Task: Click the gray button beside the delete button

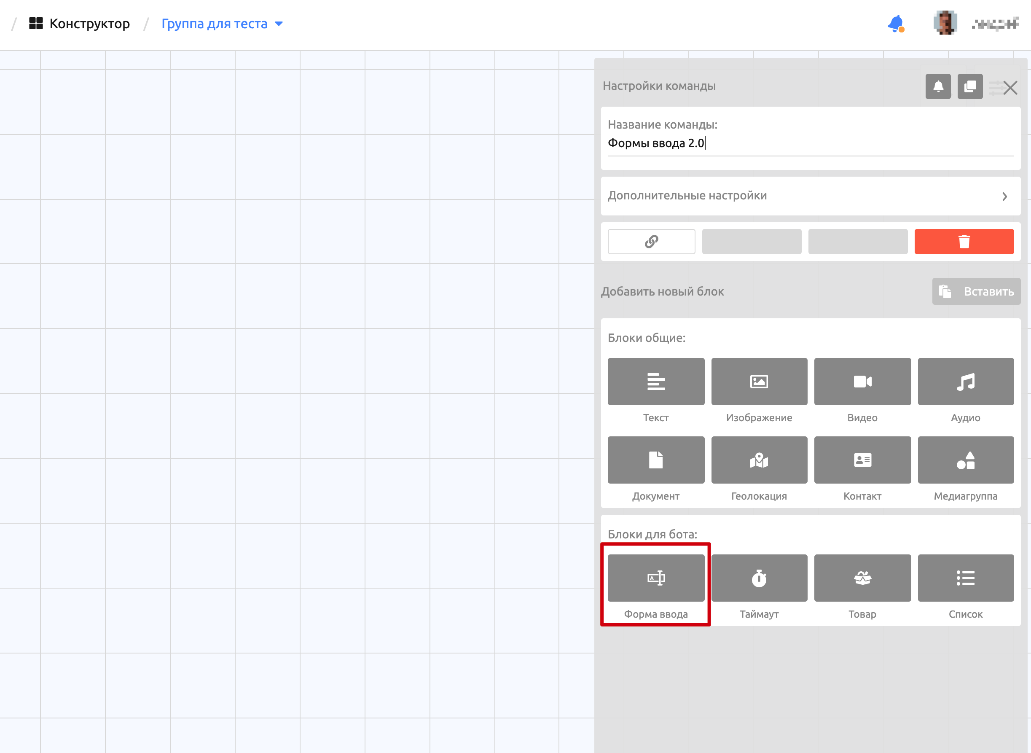Action: click(857, 241)
